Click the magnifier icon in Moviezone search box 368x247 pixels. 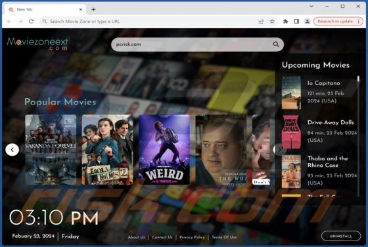tap(276, 44)
